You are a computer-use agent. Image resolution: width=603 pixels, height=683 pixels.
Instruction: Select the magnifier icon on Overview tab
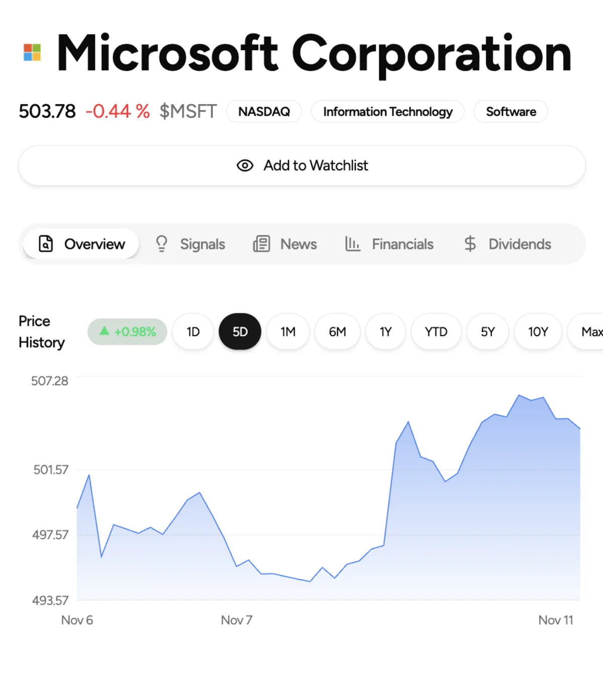[x=46, y=244]
